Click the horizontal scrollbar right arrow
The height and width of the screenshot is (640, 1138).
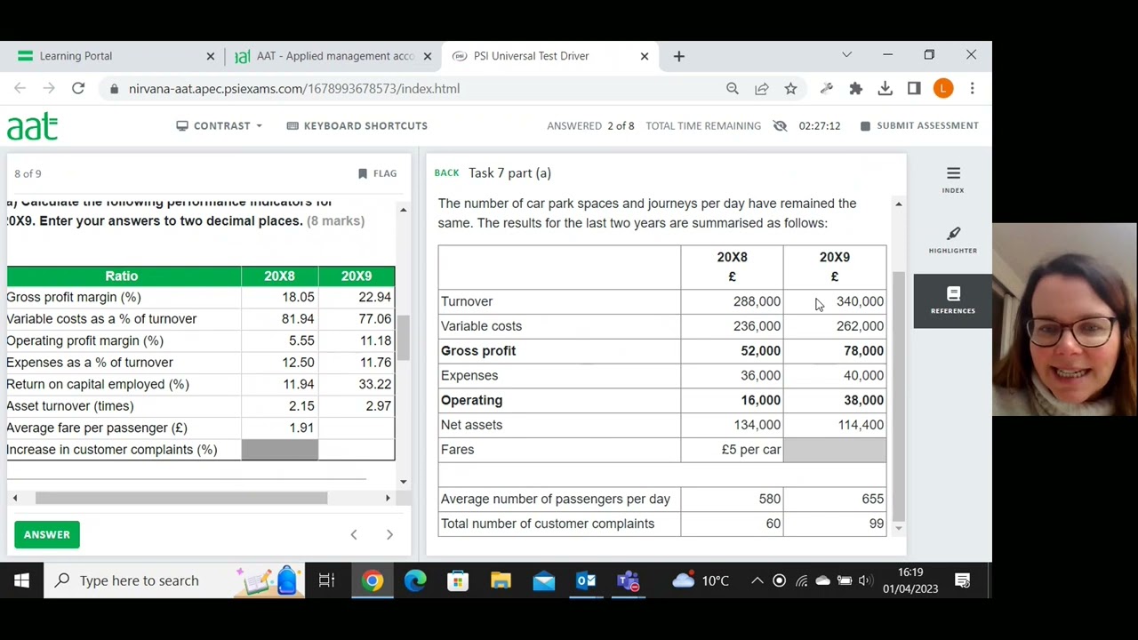(x=388, y=498)
